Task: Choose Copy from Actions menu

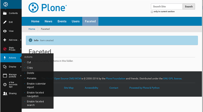Action: (x=30, y=68)
